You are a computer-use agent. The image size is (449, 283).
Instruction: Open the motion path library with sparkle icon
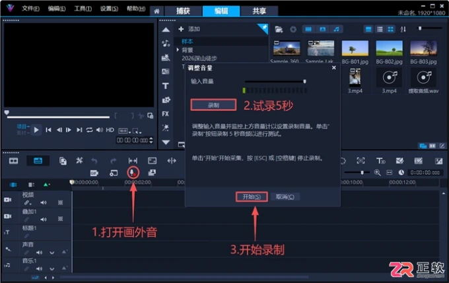point(166,127)
